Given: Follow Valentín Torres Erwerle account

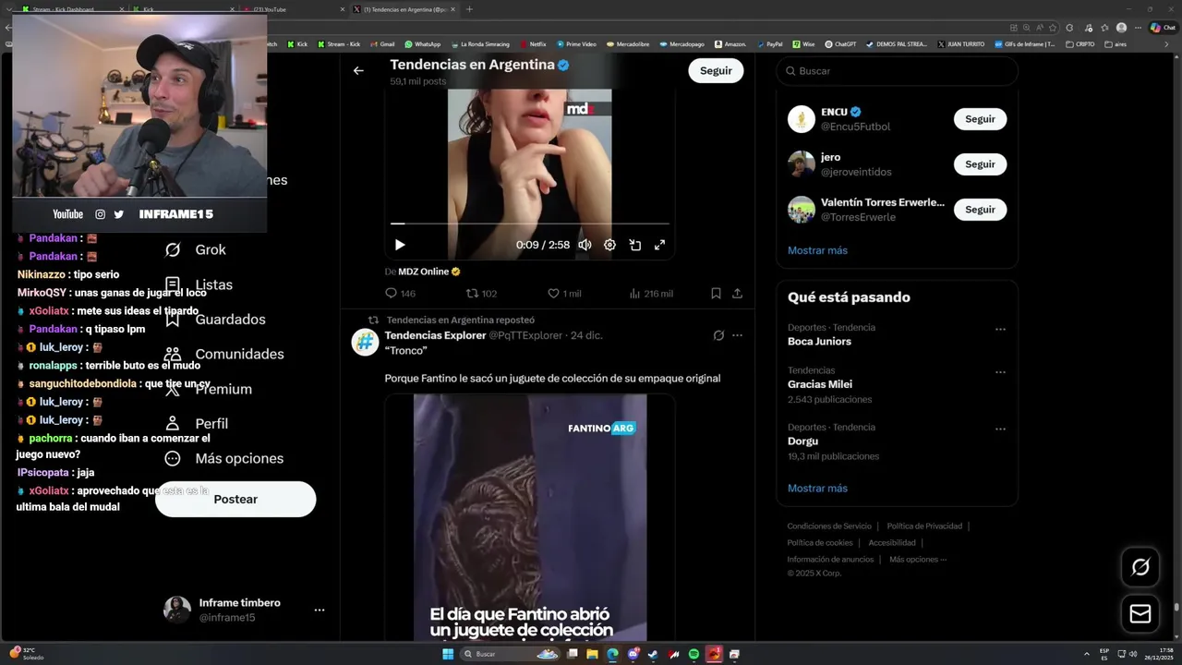Looking at the screenshot, I should [x=980, y=210].
